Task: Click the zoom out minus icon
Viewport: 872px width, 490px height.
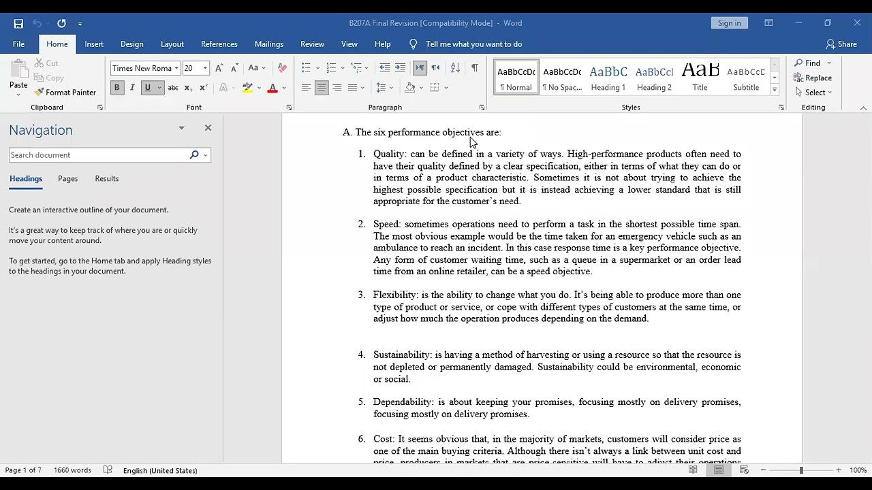Action: tap(764, 470)
